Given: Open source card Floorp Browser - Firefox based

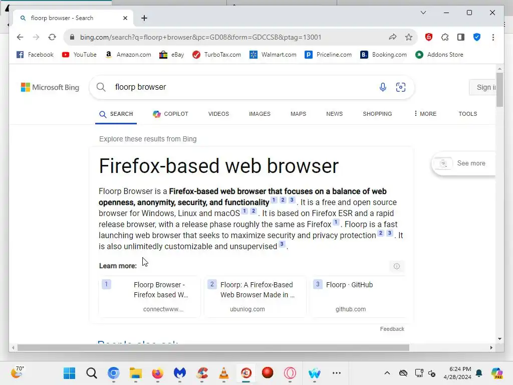Looking at the screenshot, I should coord(149,297).
